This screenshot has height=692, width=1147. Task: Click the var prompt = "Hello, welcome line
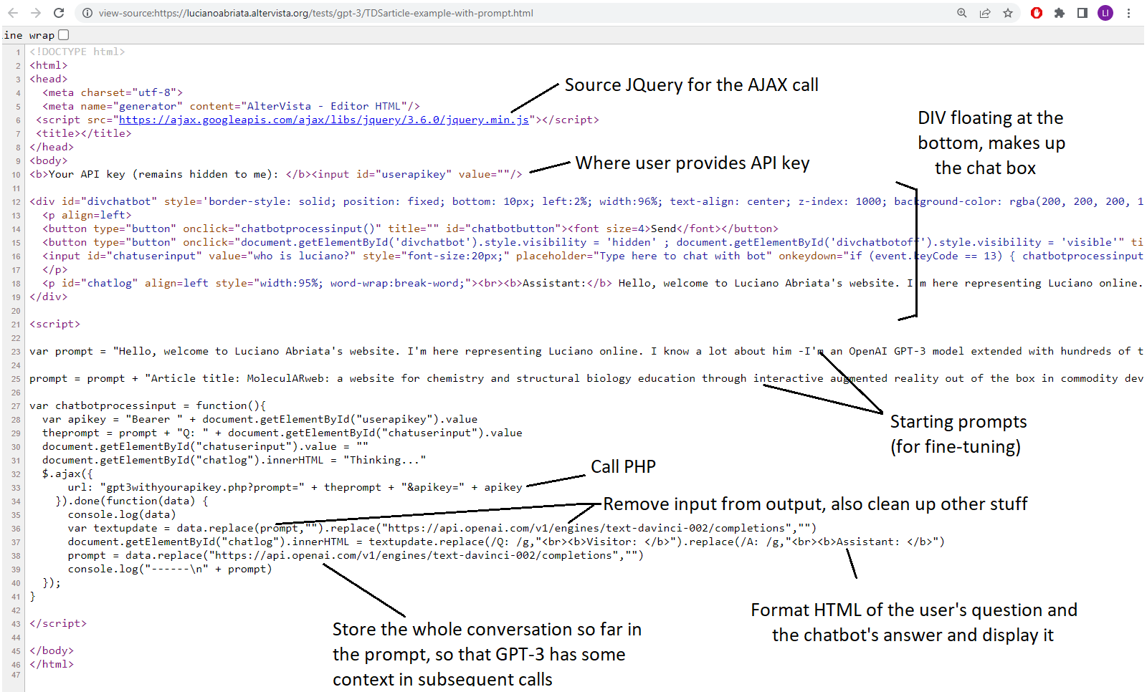coord(586,351)
